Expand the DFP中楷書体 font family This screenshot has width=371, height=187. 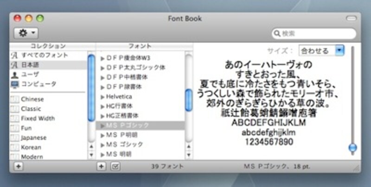tap(102, 78)
